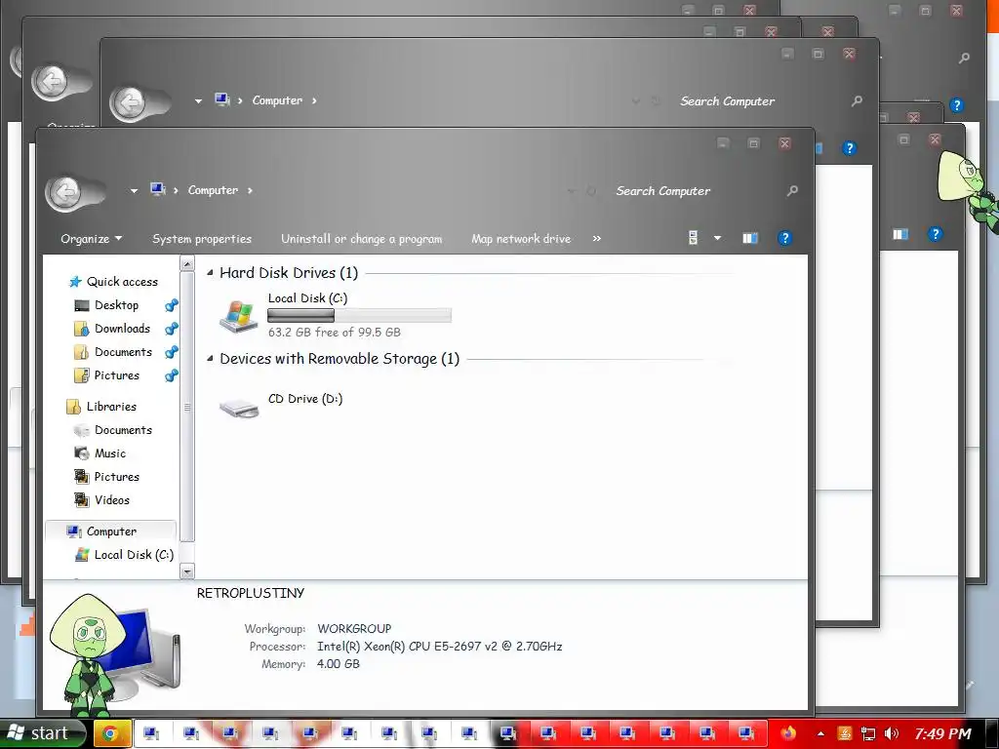Open the Music library
Screen dimensions: 999x749
pyautogui.click(x=110, y=453)
